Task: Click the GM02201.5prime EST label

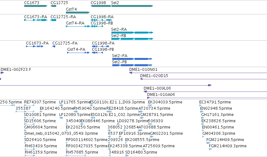Action: tap(166, 133)
